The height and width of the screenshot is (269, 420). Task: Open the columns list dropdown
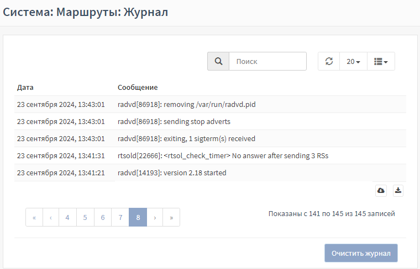(381, 61)
